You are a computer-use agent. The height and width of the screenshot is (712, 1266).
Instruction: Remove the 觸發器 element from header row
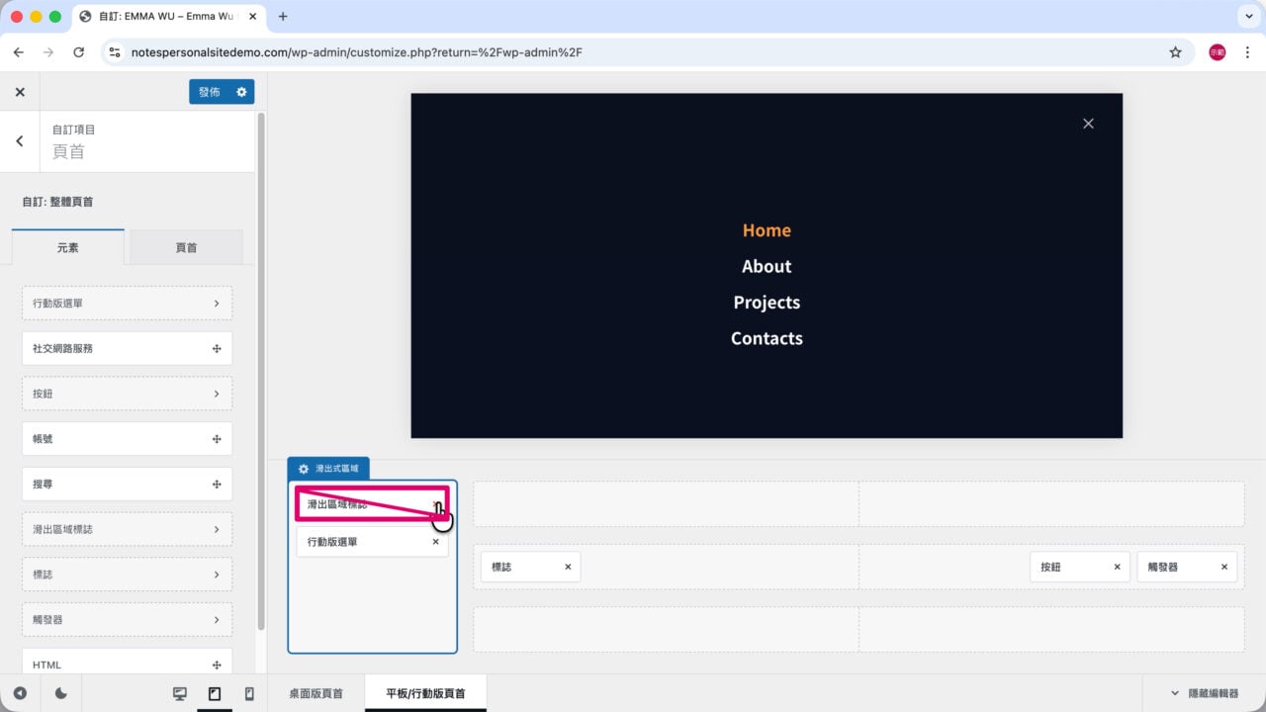click(x=1224, y=568)
